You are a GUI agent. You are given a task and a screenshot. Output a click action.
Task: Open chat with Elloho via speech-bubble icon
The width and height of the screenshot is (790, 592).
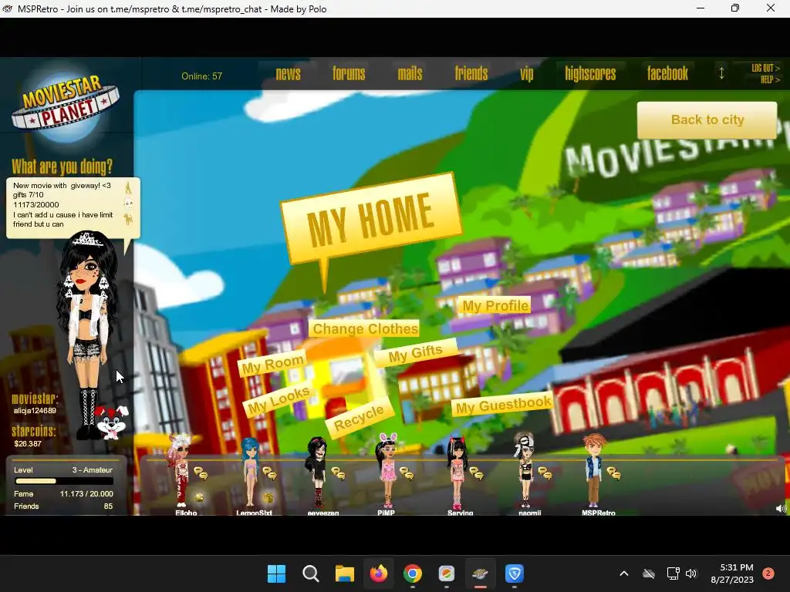(201, 473)
